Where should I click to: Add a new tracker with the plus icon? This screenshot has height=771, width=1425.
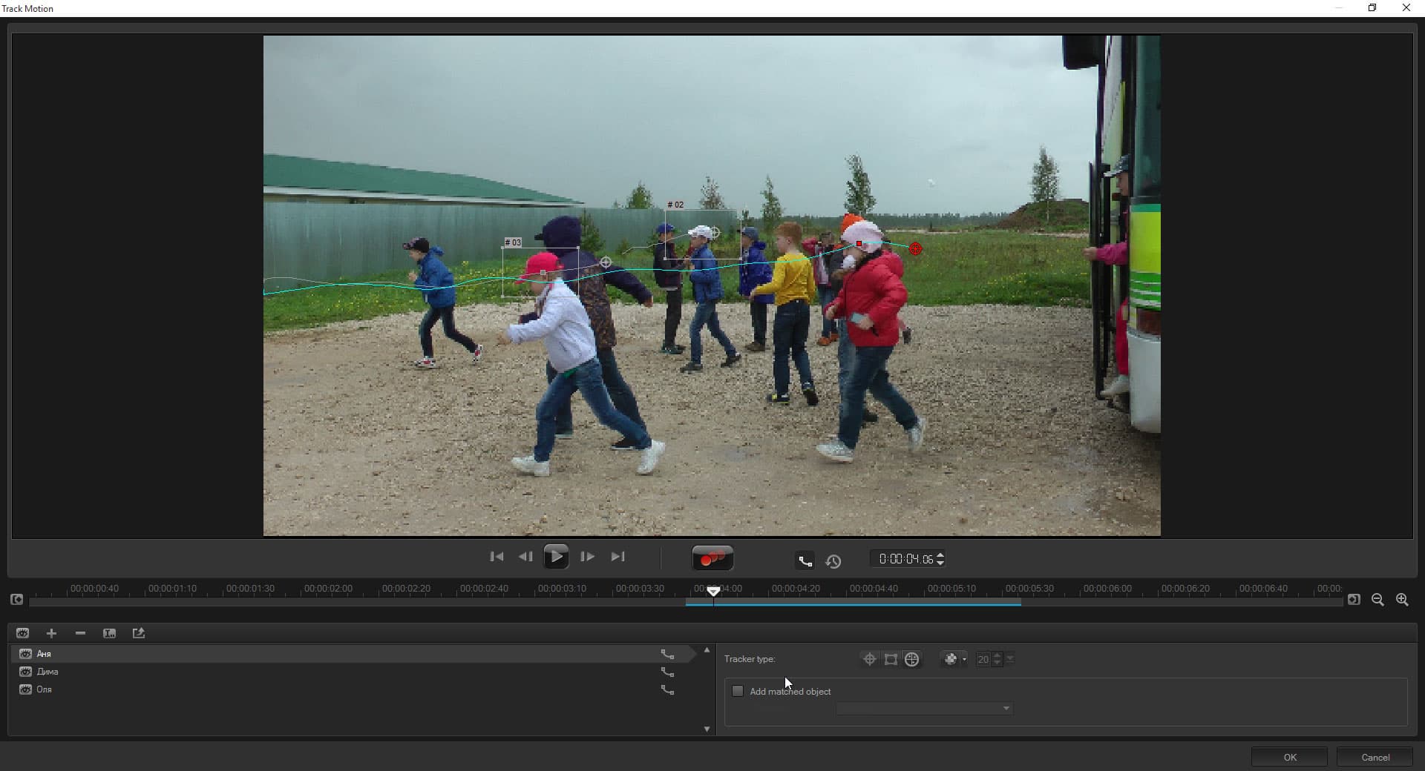(x=51, y=633)
